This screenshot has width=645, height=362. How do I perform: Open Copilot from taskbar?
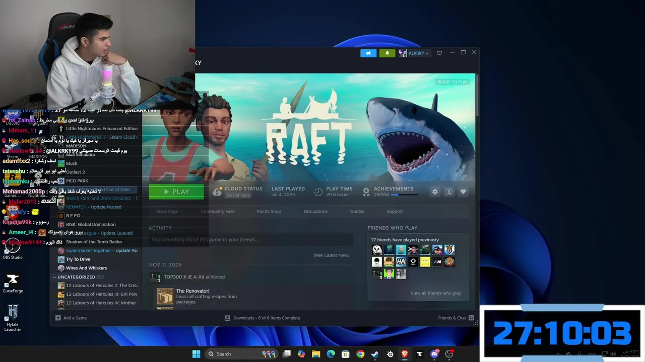[x=301, y=354]
